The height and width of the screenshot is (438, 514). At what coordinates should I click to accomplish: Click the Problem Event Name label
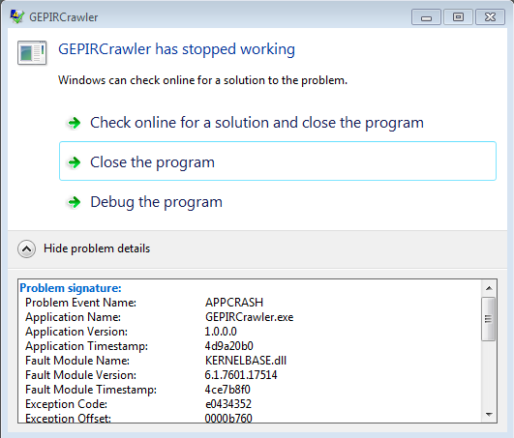pyautogui.click(x=80, y=302)
